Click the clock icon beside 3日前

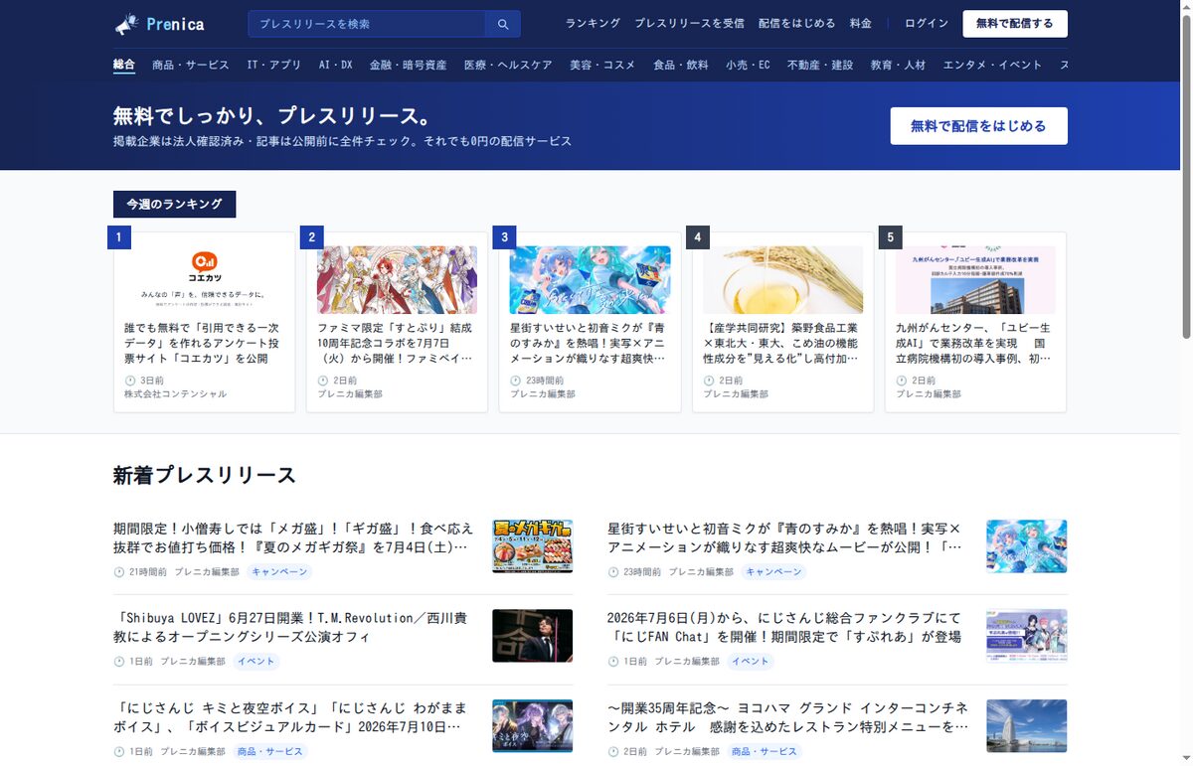tap(129, 381)
